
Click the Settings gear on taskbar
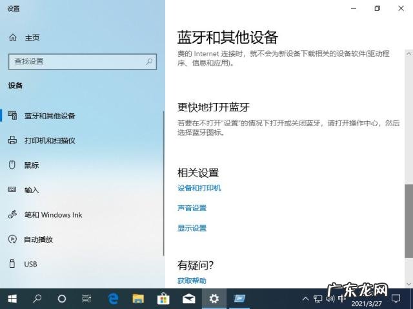214,299
